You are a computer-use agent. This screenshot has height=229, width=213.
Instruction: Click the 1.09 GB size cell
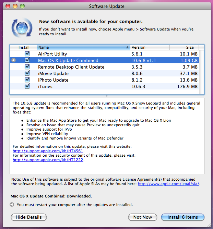[x=189, y=60]
